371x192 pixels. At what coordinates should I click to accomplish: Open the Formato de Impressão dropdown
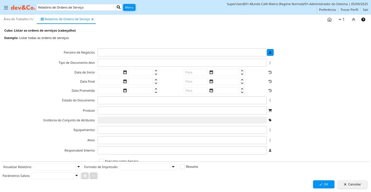[x=173, y=167]
